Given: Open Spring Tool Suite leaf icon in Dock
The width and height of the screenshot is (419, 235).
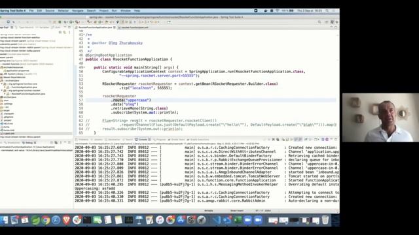Looking at the screenshot, I should (x=35, y=220).
